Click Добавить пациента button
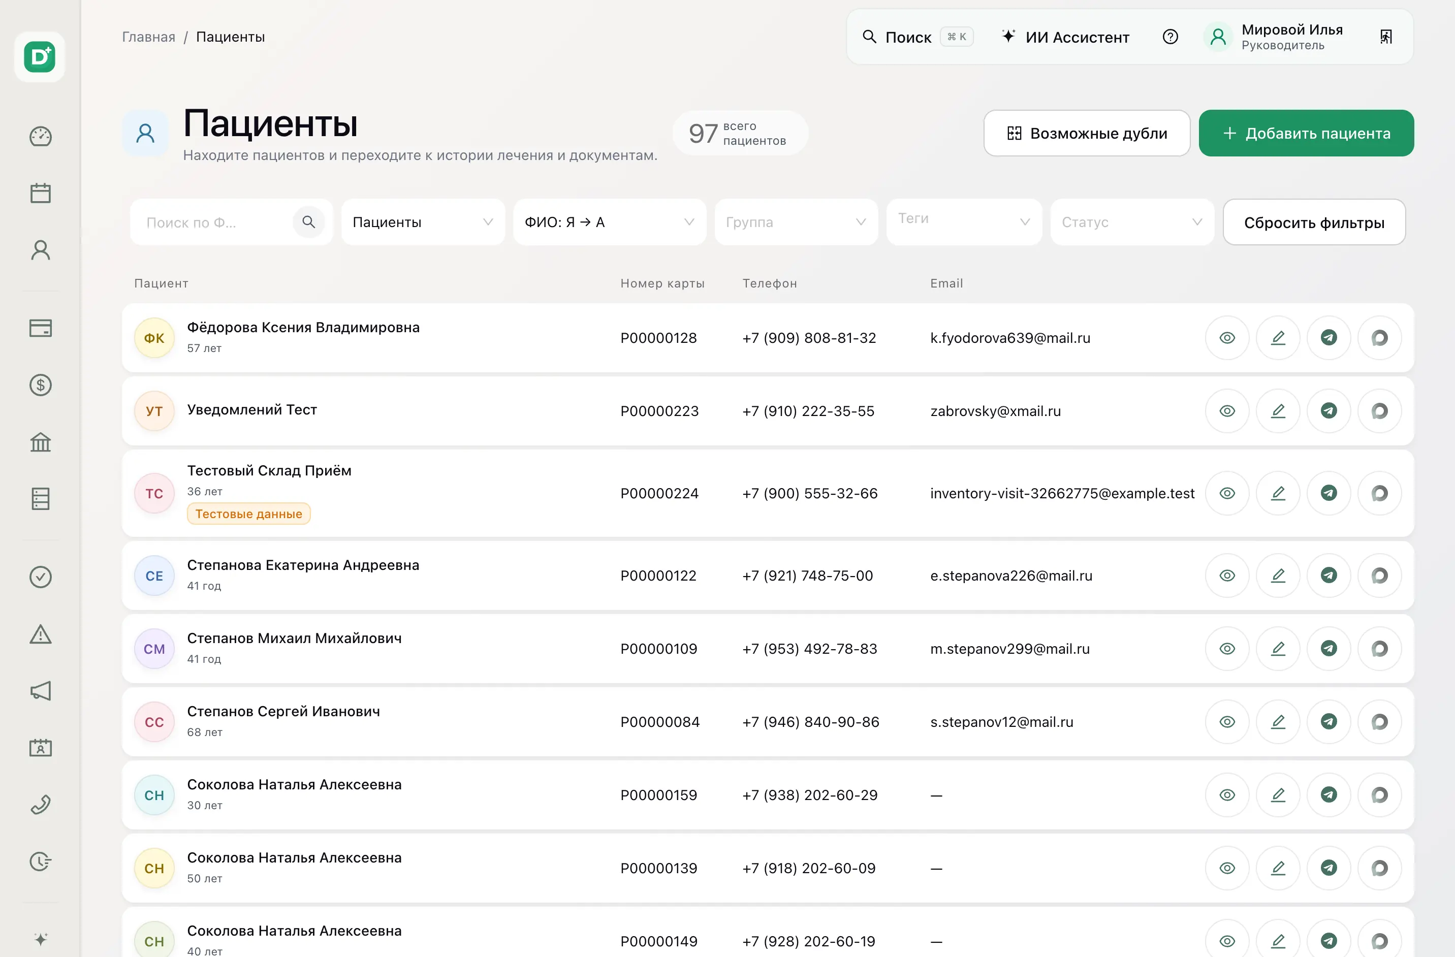 click(1306, 133)
